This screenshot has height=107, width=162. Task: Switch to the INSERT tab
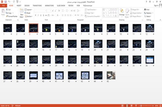coord(19,6)
